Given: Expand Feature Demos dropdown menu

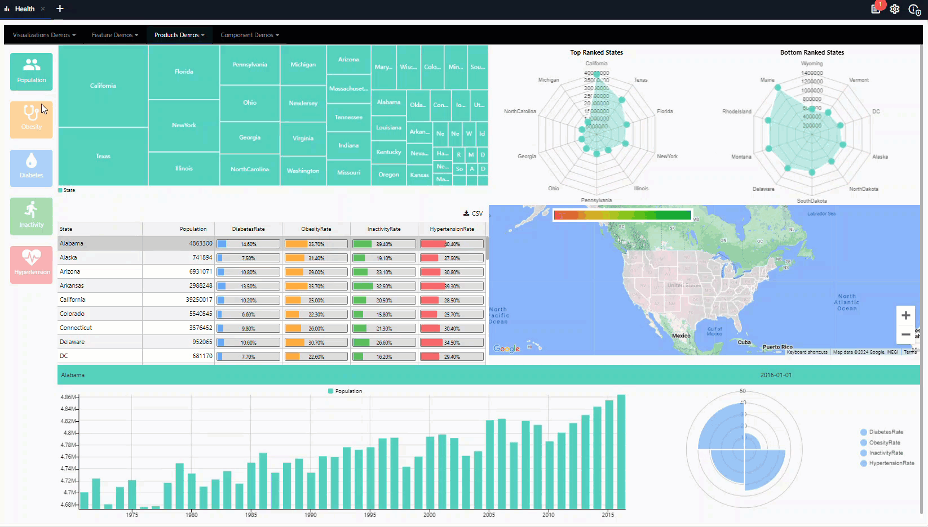Looking at the screenshot, I should pos(114,35).
